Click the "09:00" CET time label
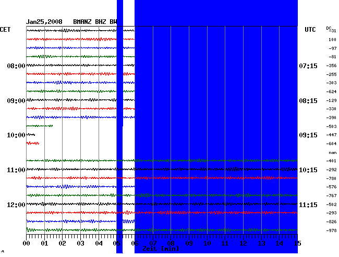 tap(16, 101)
